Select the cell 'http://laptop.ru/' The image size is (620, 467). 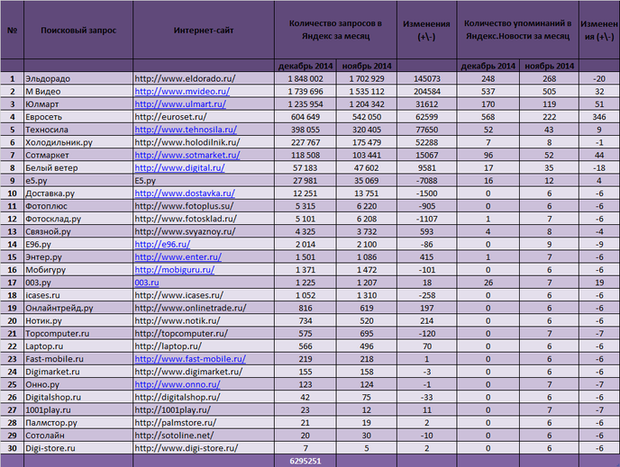tap(204, 346)
